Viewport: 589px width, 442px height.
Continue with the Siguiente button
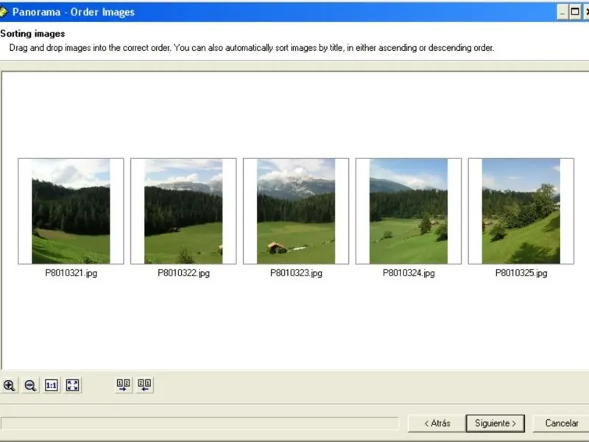[495, 424]
